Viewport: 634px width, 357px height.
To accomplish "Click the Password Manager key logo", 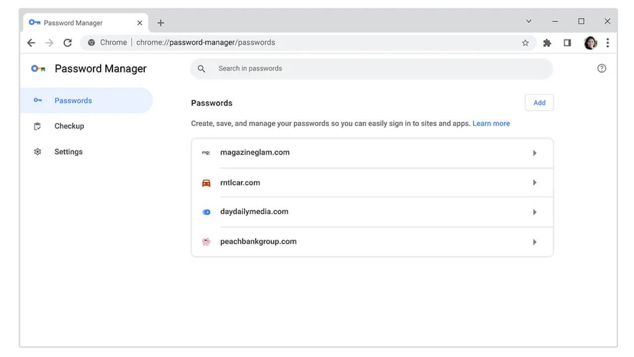I will (38, 68).
